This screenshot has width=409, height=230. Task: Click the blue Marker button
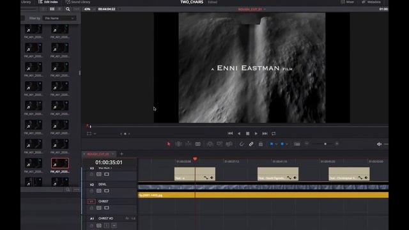[x=282, y=144]
